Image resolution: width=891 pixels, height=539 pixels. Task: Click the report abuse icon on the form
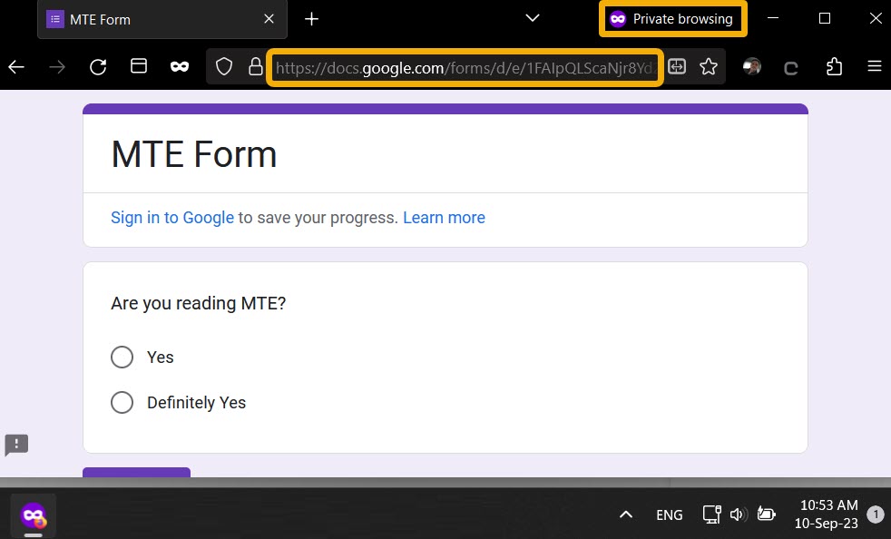(x=16, y=446)
